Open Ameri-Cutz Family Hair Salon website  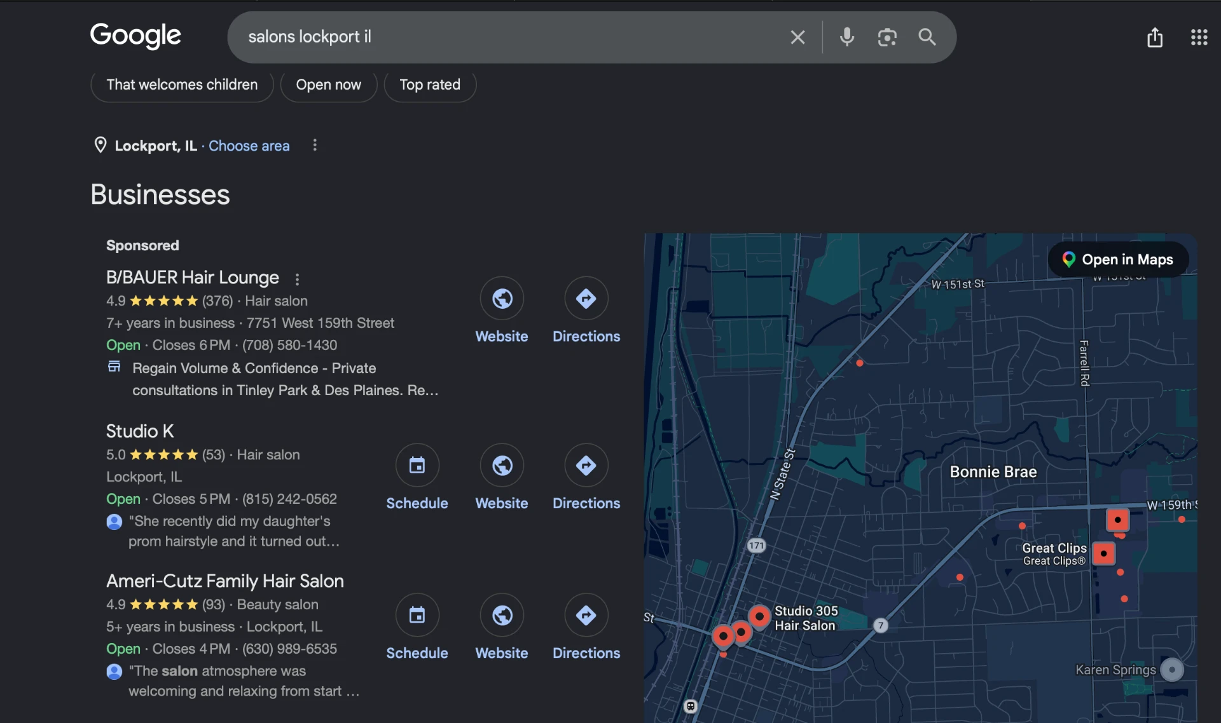pyautogui.click(x=502, y=616)
